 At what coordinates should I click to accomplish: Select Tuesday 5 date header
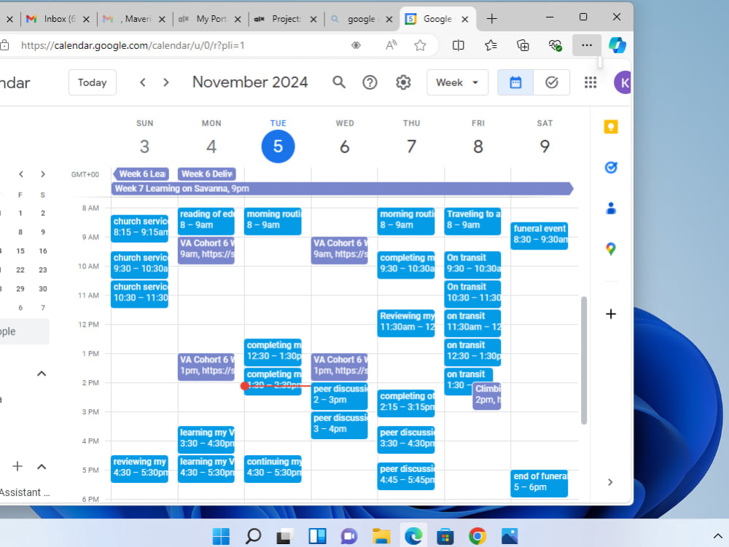tap(278, 147)
